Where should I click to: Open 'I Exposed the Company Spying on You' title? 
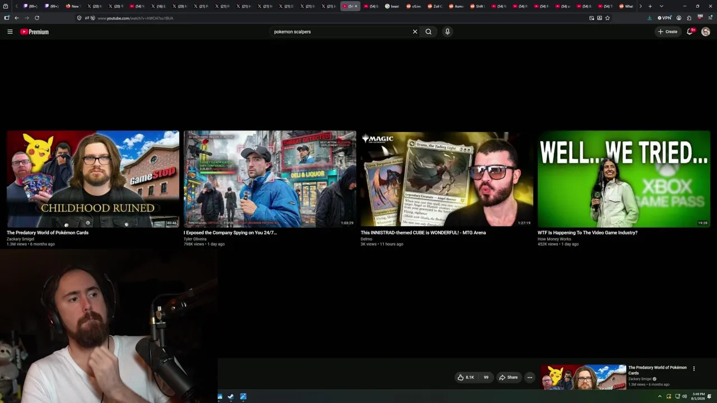pos(230,233)
